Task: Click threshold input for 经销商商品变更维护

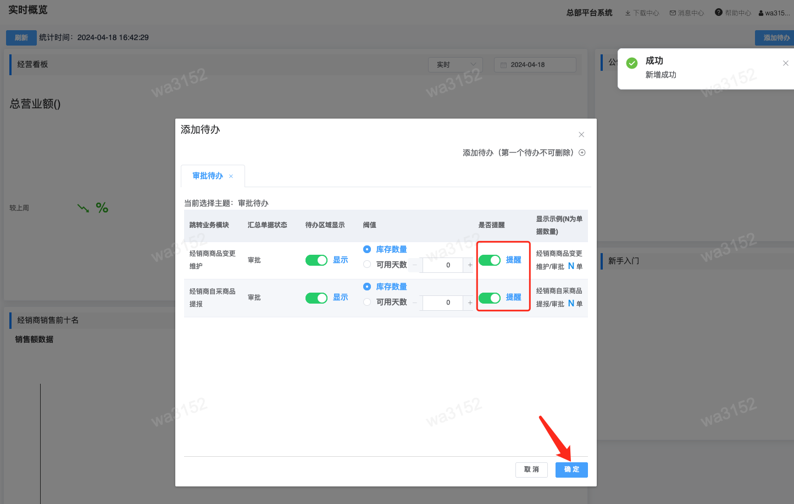Action: pyautogui.click(x=443, y=265)
